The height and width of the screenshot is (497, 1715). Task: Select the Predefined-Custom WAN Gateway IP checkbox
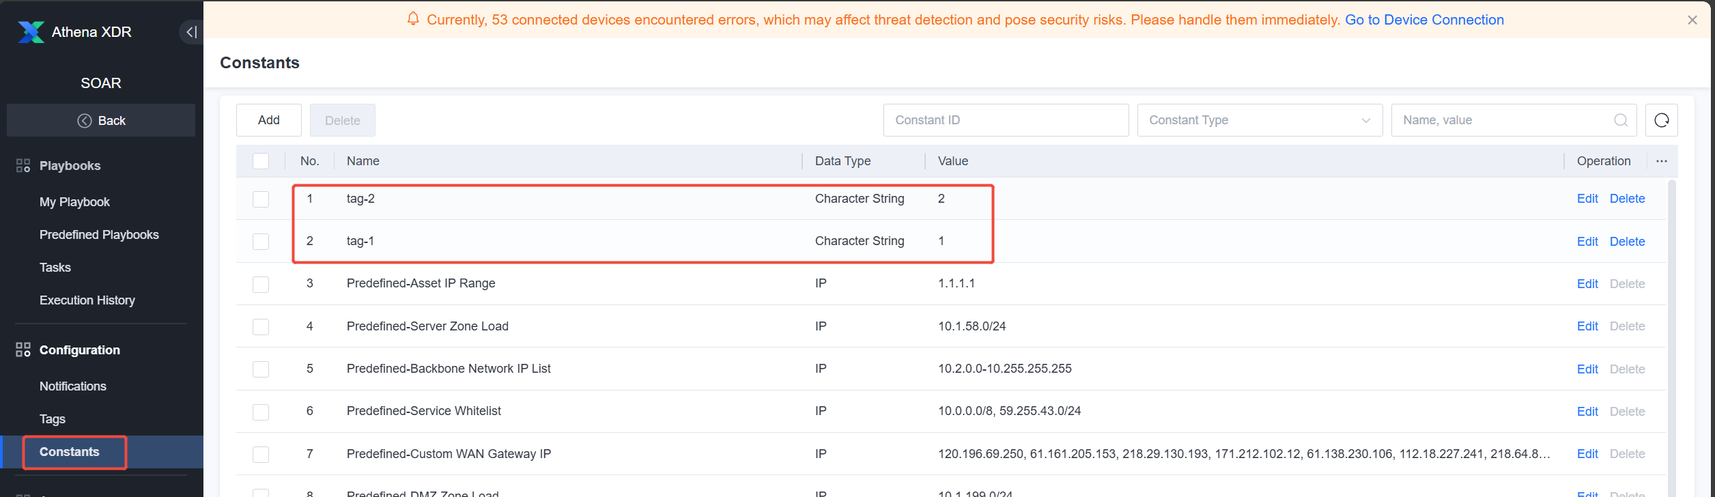point(261,455)
